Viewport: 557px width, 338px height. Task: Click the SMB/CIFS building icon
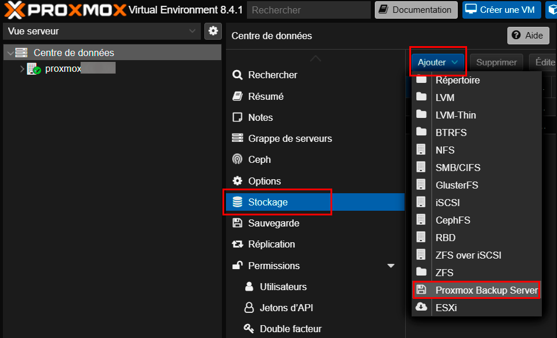[421, 167]
